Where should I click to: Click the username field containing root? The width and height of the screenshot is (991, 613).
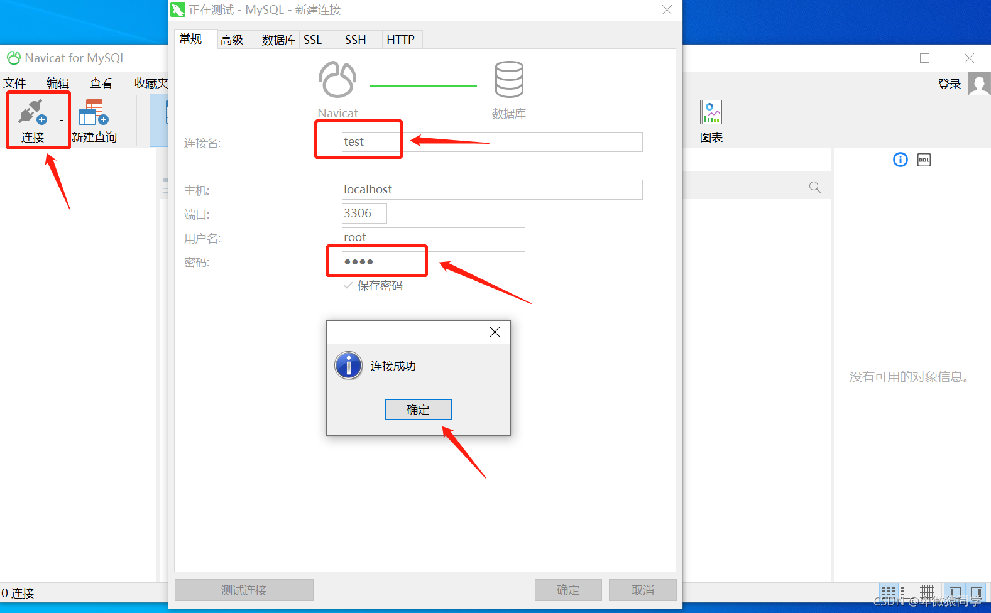point(434,237)
